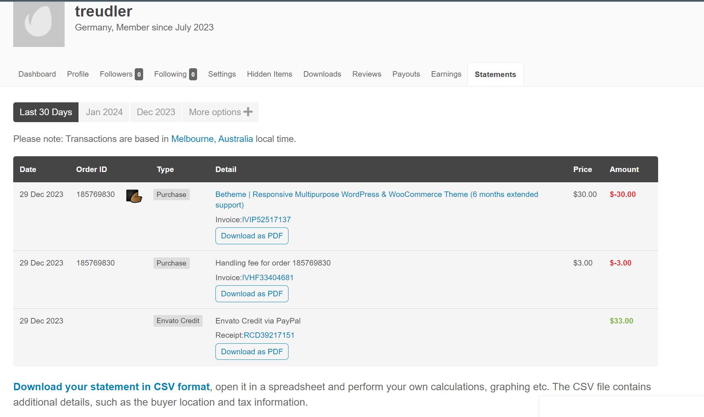Open the Settings tab
The width and height of the screenshot is (704, 417).
tap(222, 74)
